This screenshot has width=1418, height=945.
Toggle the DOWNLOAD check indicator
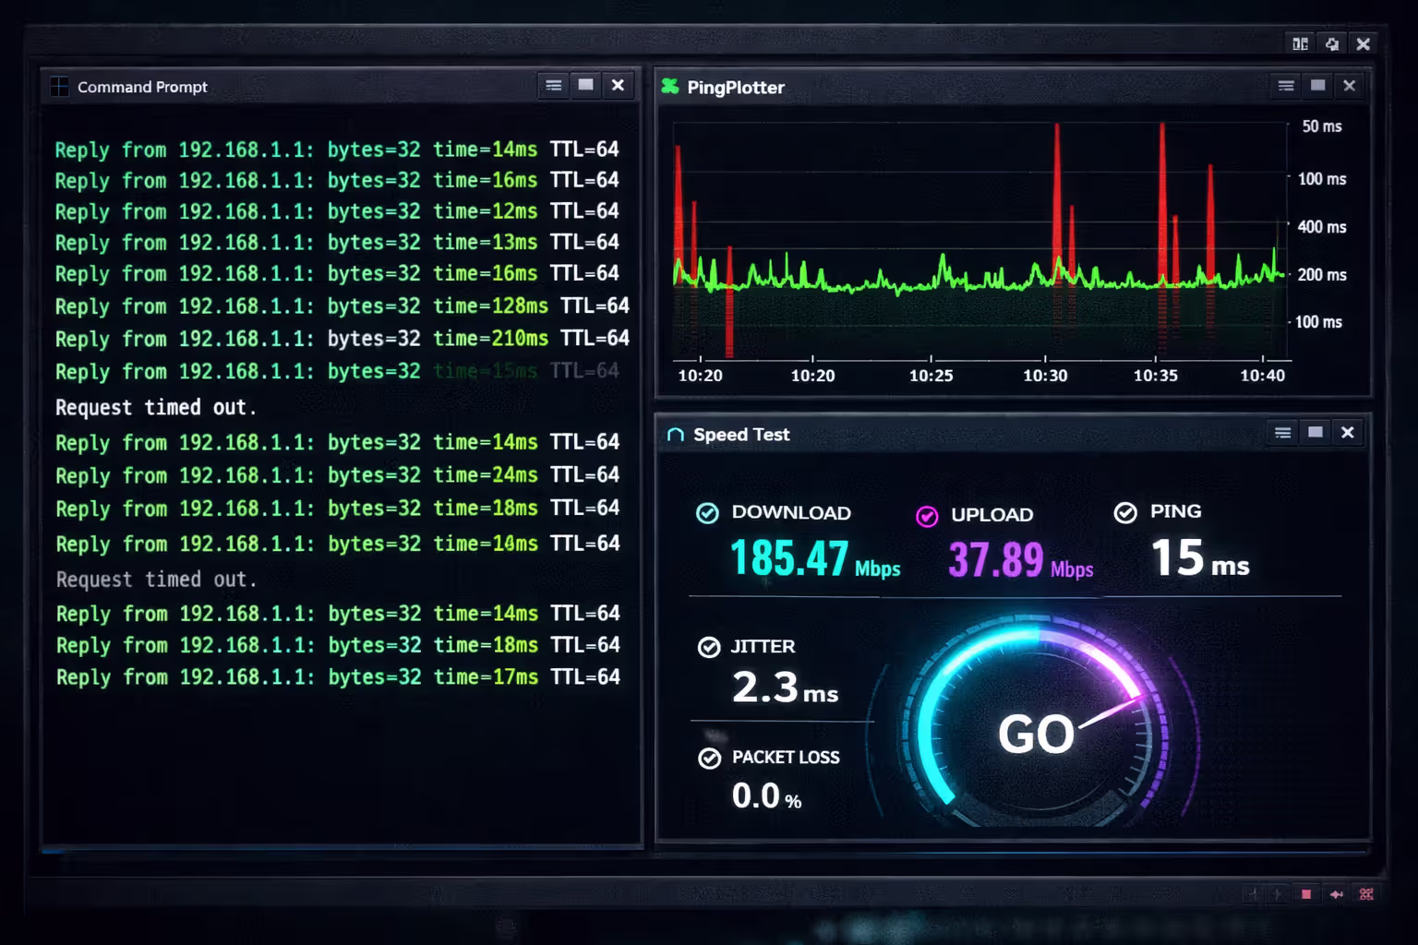click(x=708, y=513)
